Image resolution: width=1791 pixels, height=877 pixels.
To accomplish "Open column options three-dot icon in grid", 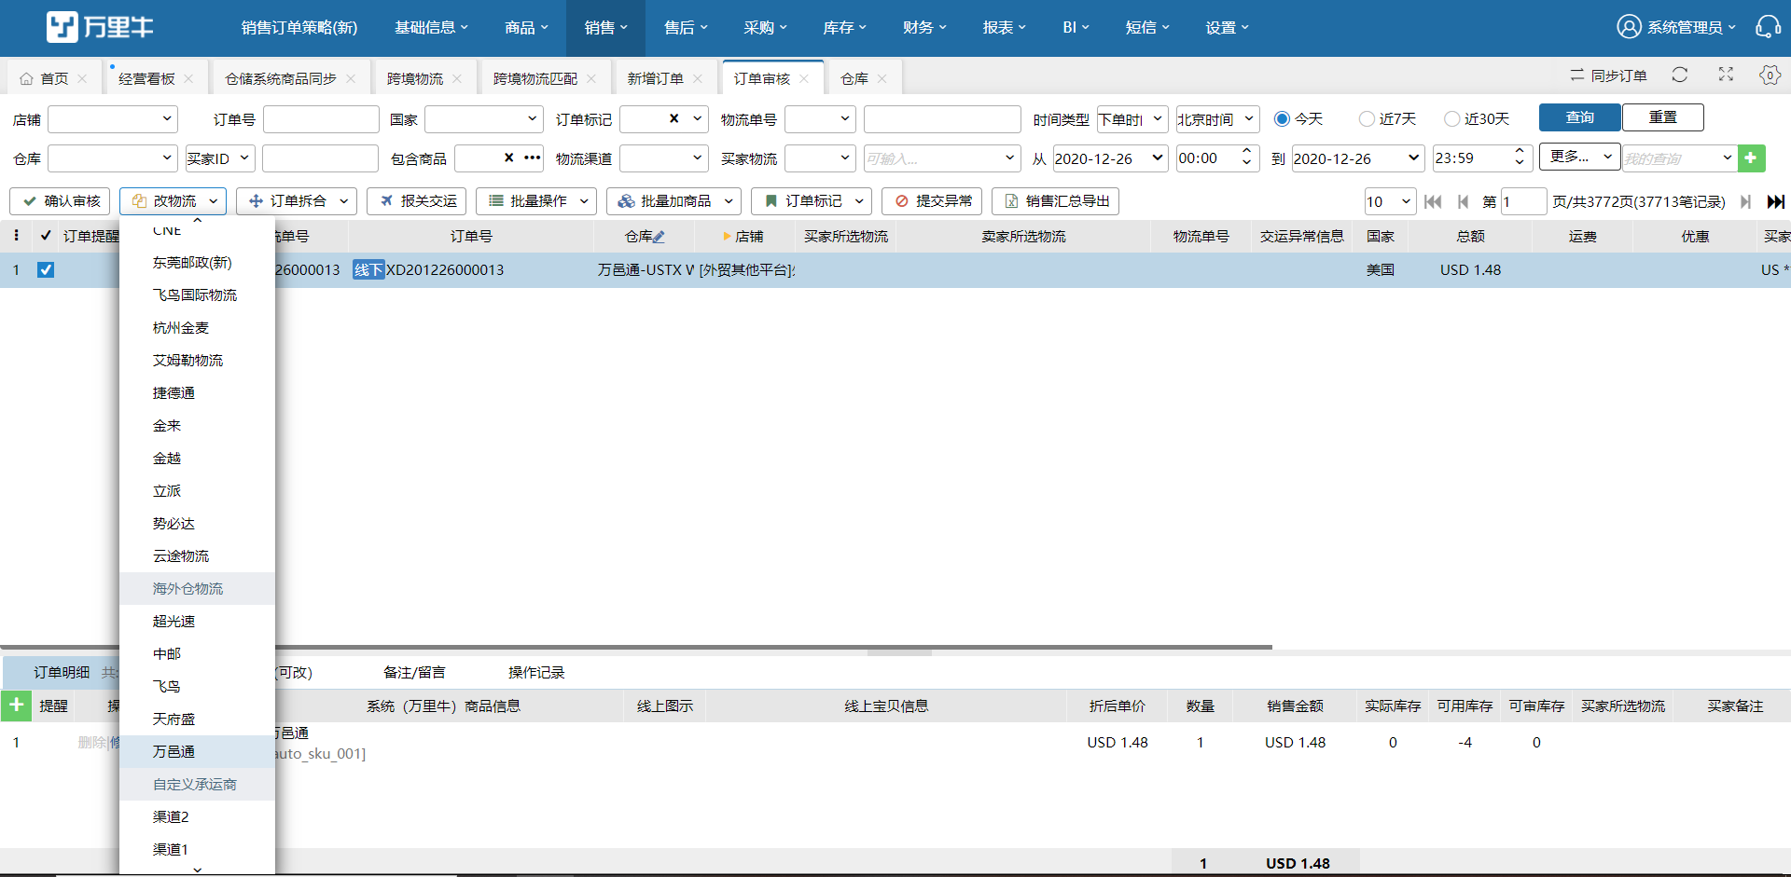I will coord(16,236).
